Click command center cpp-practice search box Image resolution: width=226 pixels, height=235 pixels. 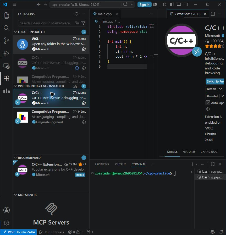click(x=85, y=5)
